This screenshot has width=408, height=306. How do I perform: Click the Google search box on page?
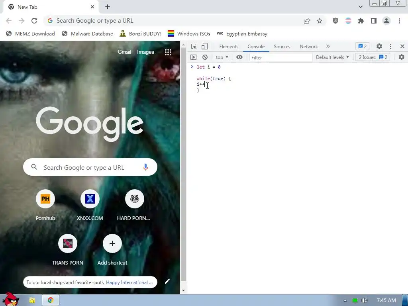point(90,167)
